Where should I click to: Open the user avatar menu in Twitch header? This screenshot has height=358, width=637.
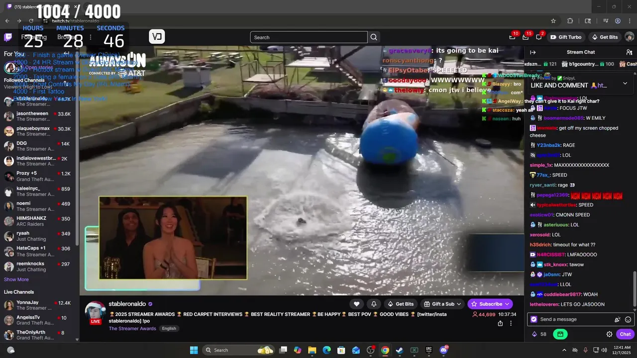(629, 37)
